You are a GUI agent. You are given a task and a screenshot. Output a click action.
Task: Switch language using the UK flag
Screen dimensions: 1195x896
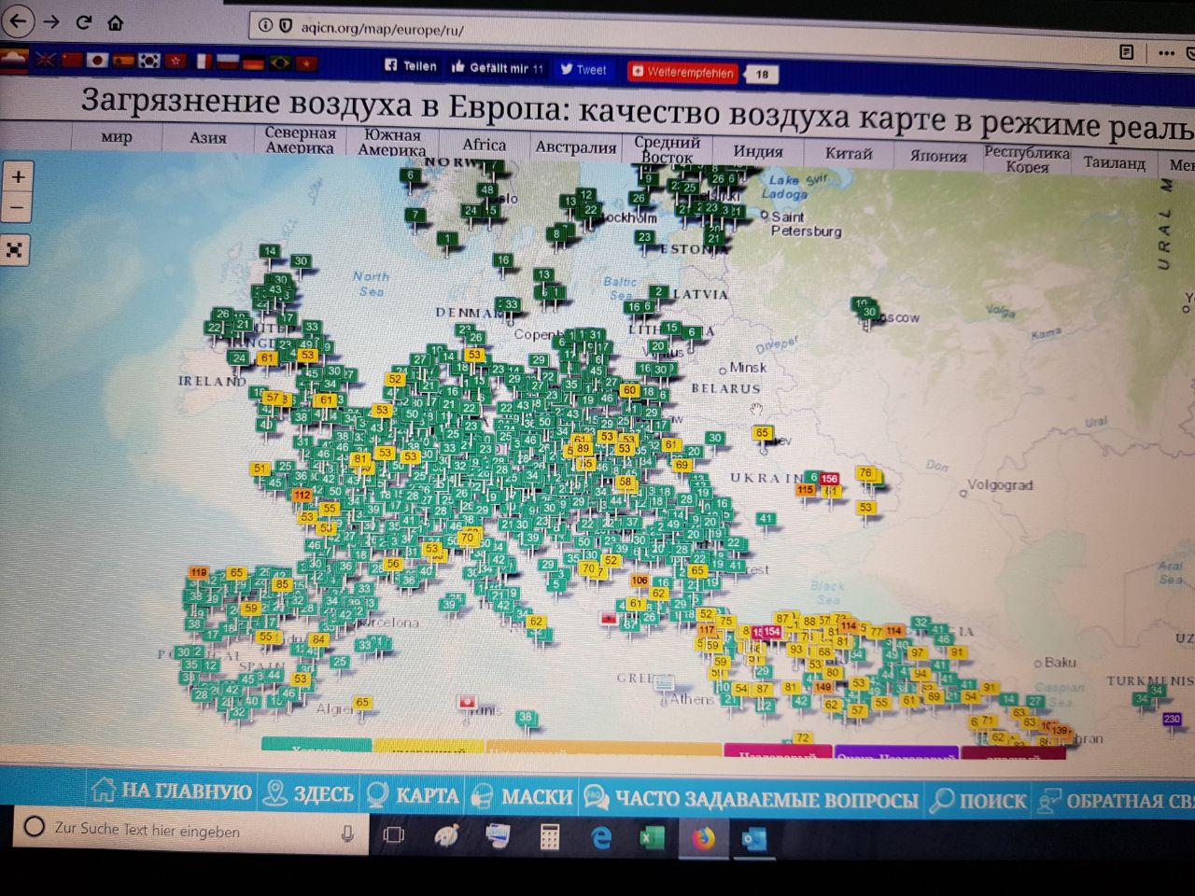[45, 59]
